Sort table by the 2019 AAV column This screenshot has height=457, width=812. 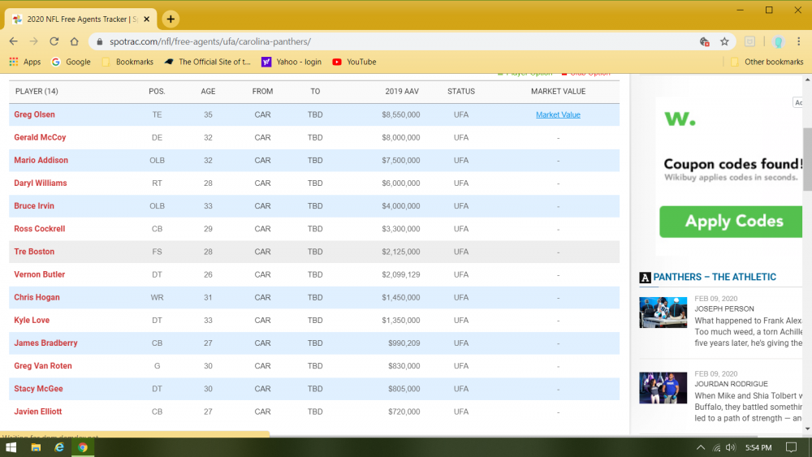tap(402, 91)
